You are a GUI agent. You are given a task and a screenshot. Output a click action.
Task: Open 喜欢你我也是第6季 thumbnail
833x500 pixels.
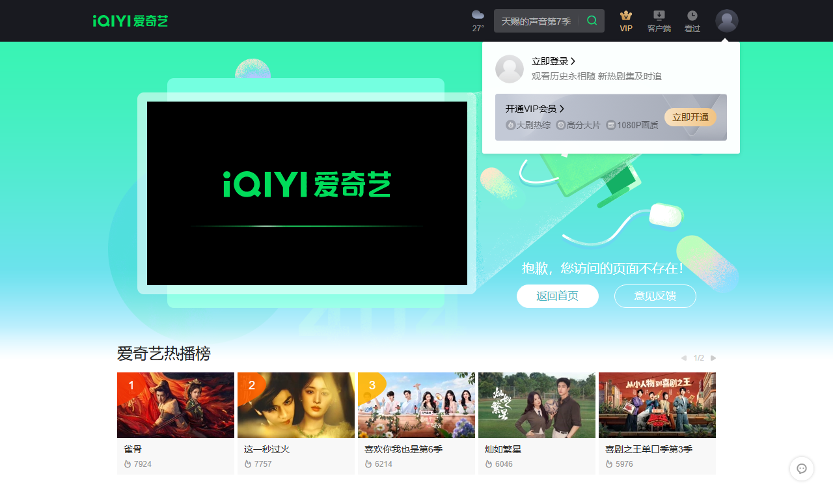click(416, 405)
